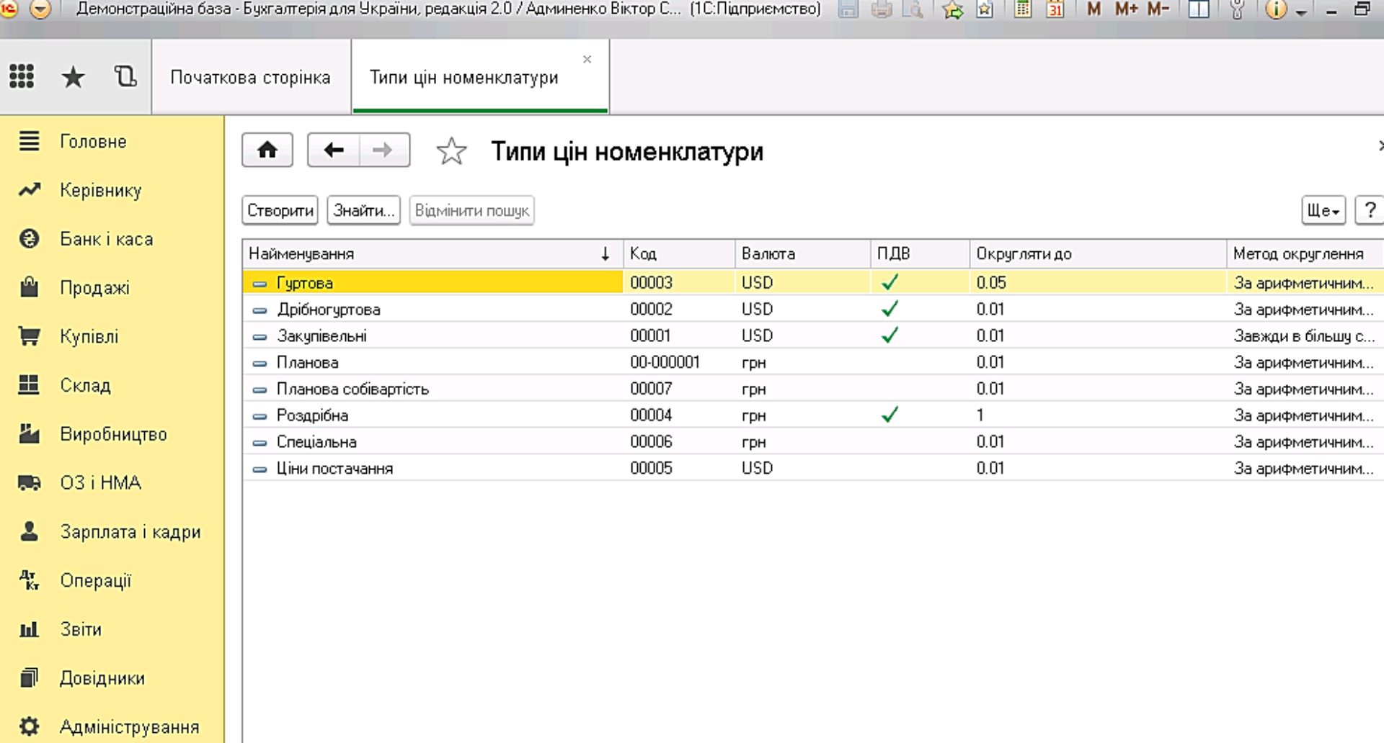1384x743 pixels.
Task: Click the Створити button
Action: point(280,210)
